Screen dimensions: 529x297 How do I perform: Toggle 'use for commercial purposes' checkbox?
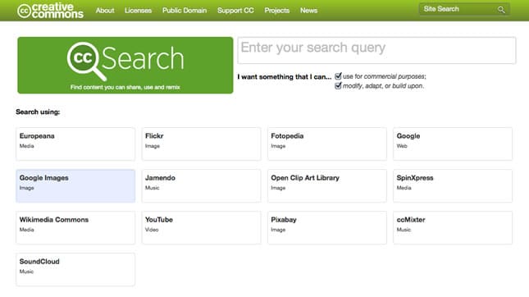[x=338, y=76]
